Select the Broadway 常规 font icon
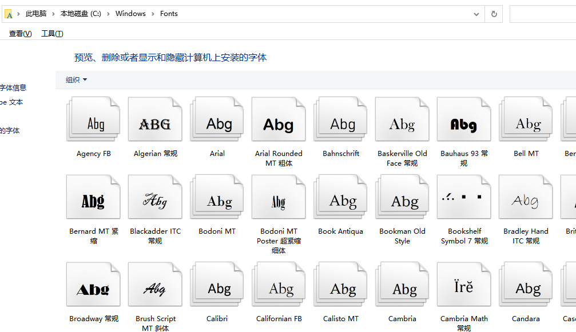 point(93,284)
